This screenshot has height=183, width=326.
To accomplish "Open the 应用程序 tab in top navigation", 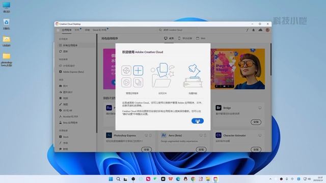I will tap(67, 30).
